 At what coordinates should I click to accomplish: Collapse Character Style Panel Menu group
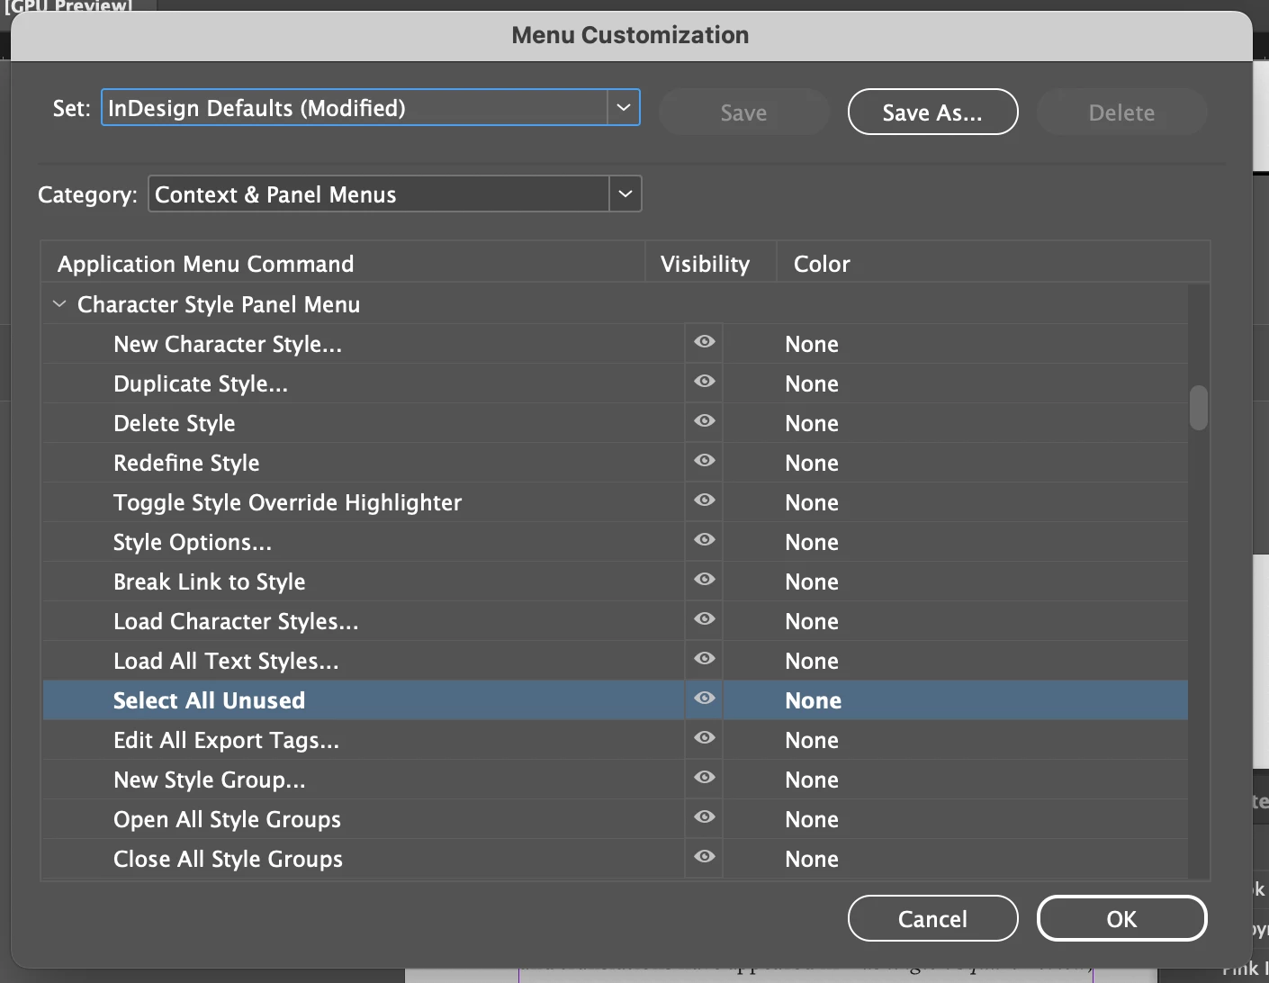click(59, 304)
